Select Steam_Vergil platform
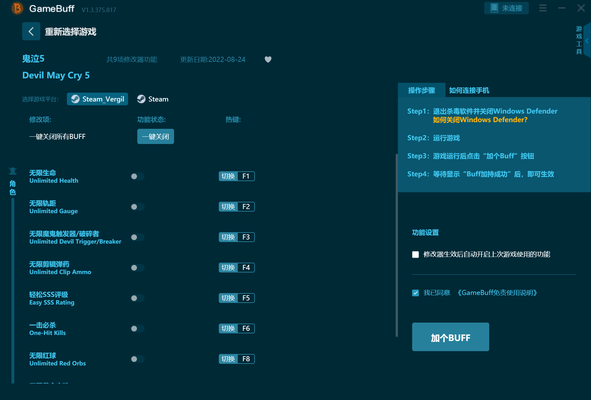The height and width of the screenshot is (400, 591). click(97, 99)
